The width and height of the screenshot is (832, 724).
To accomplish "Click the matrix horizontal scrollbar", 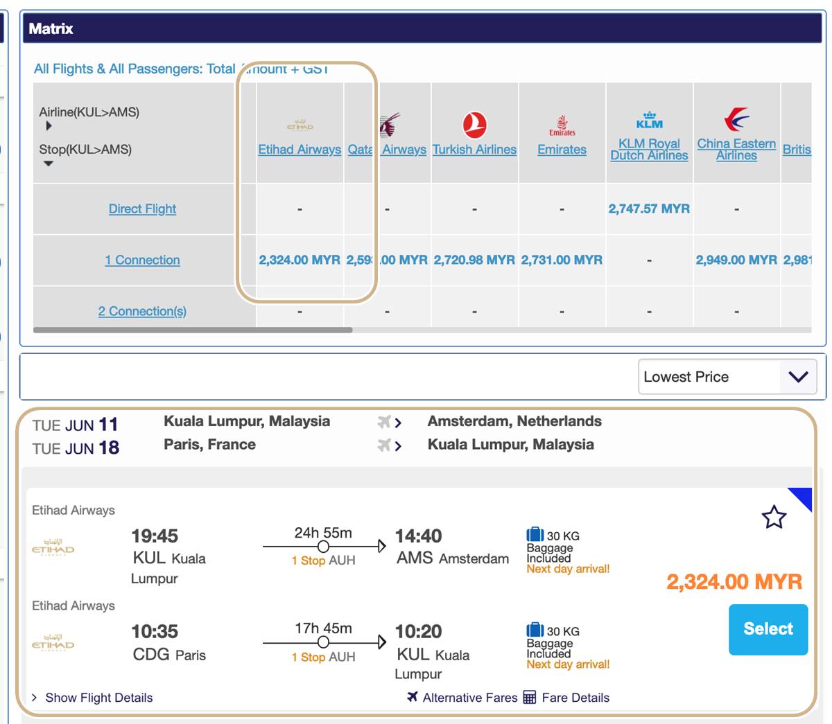I will coord(193,330).
